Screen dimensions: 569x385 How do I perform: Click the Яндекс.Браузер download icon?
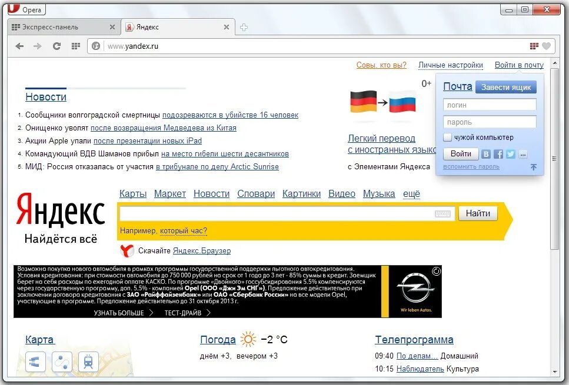coord(127,250)
